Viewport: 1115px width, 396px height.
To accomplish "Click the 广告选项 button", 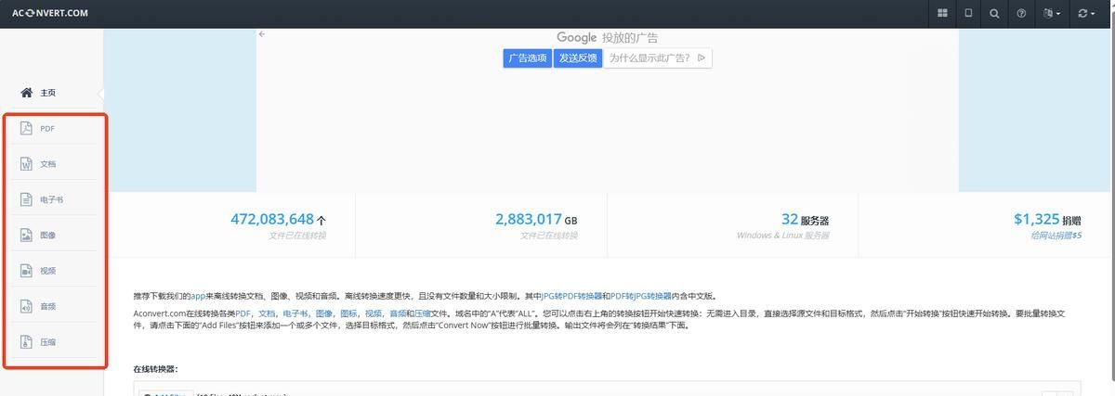I will click(x=527, y=57).
